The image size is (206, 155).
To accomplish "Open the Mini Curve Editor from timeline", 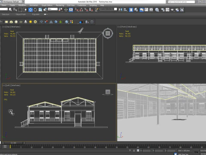I will point(5,146).
